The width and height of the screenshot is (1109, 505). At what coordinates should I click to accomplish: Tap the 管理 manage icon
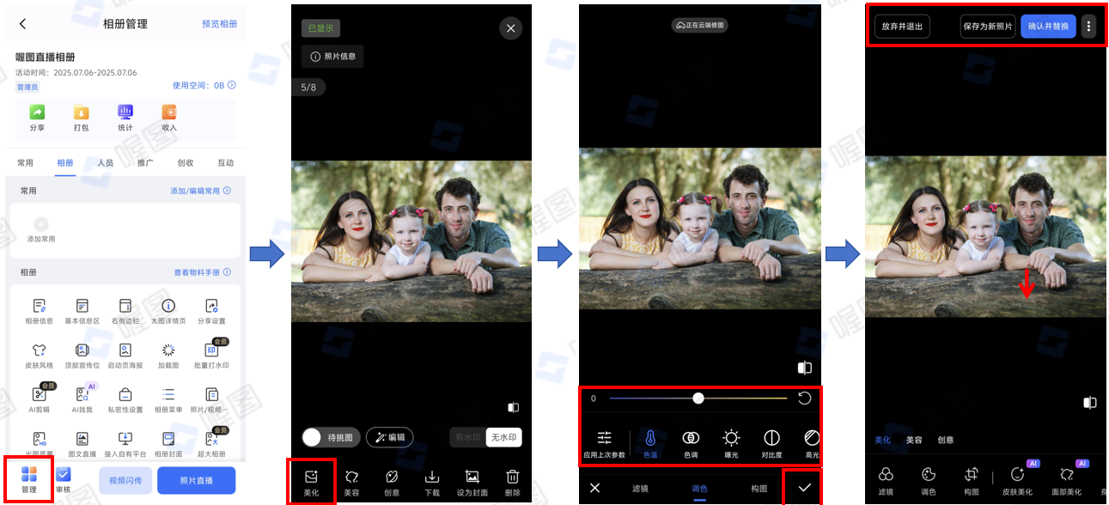29,474
